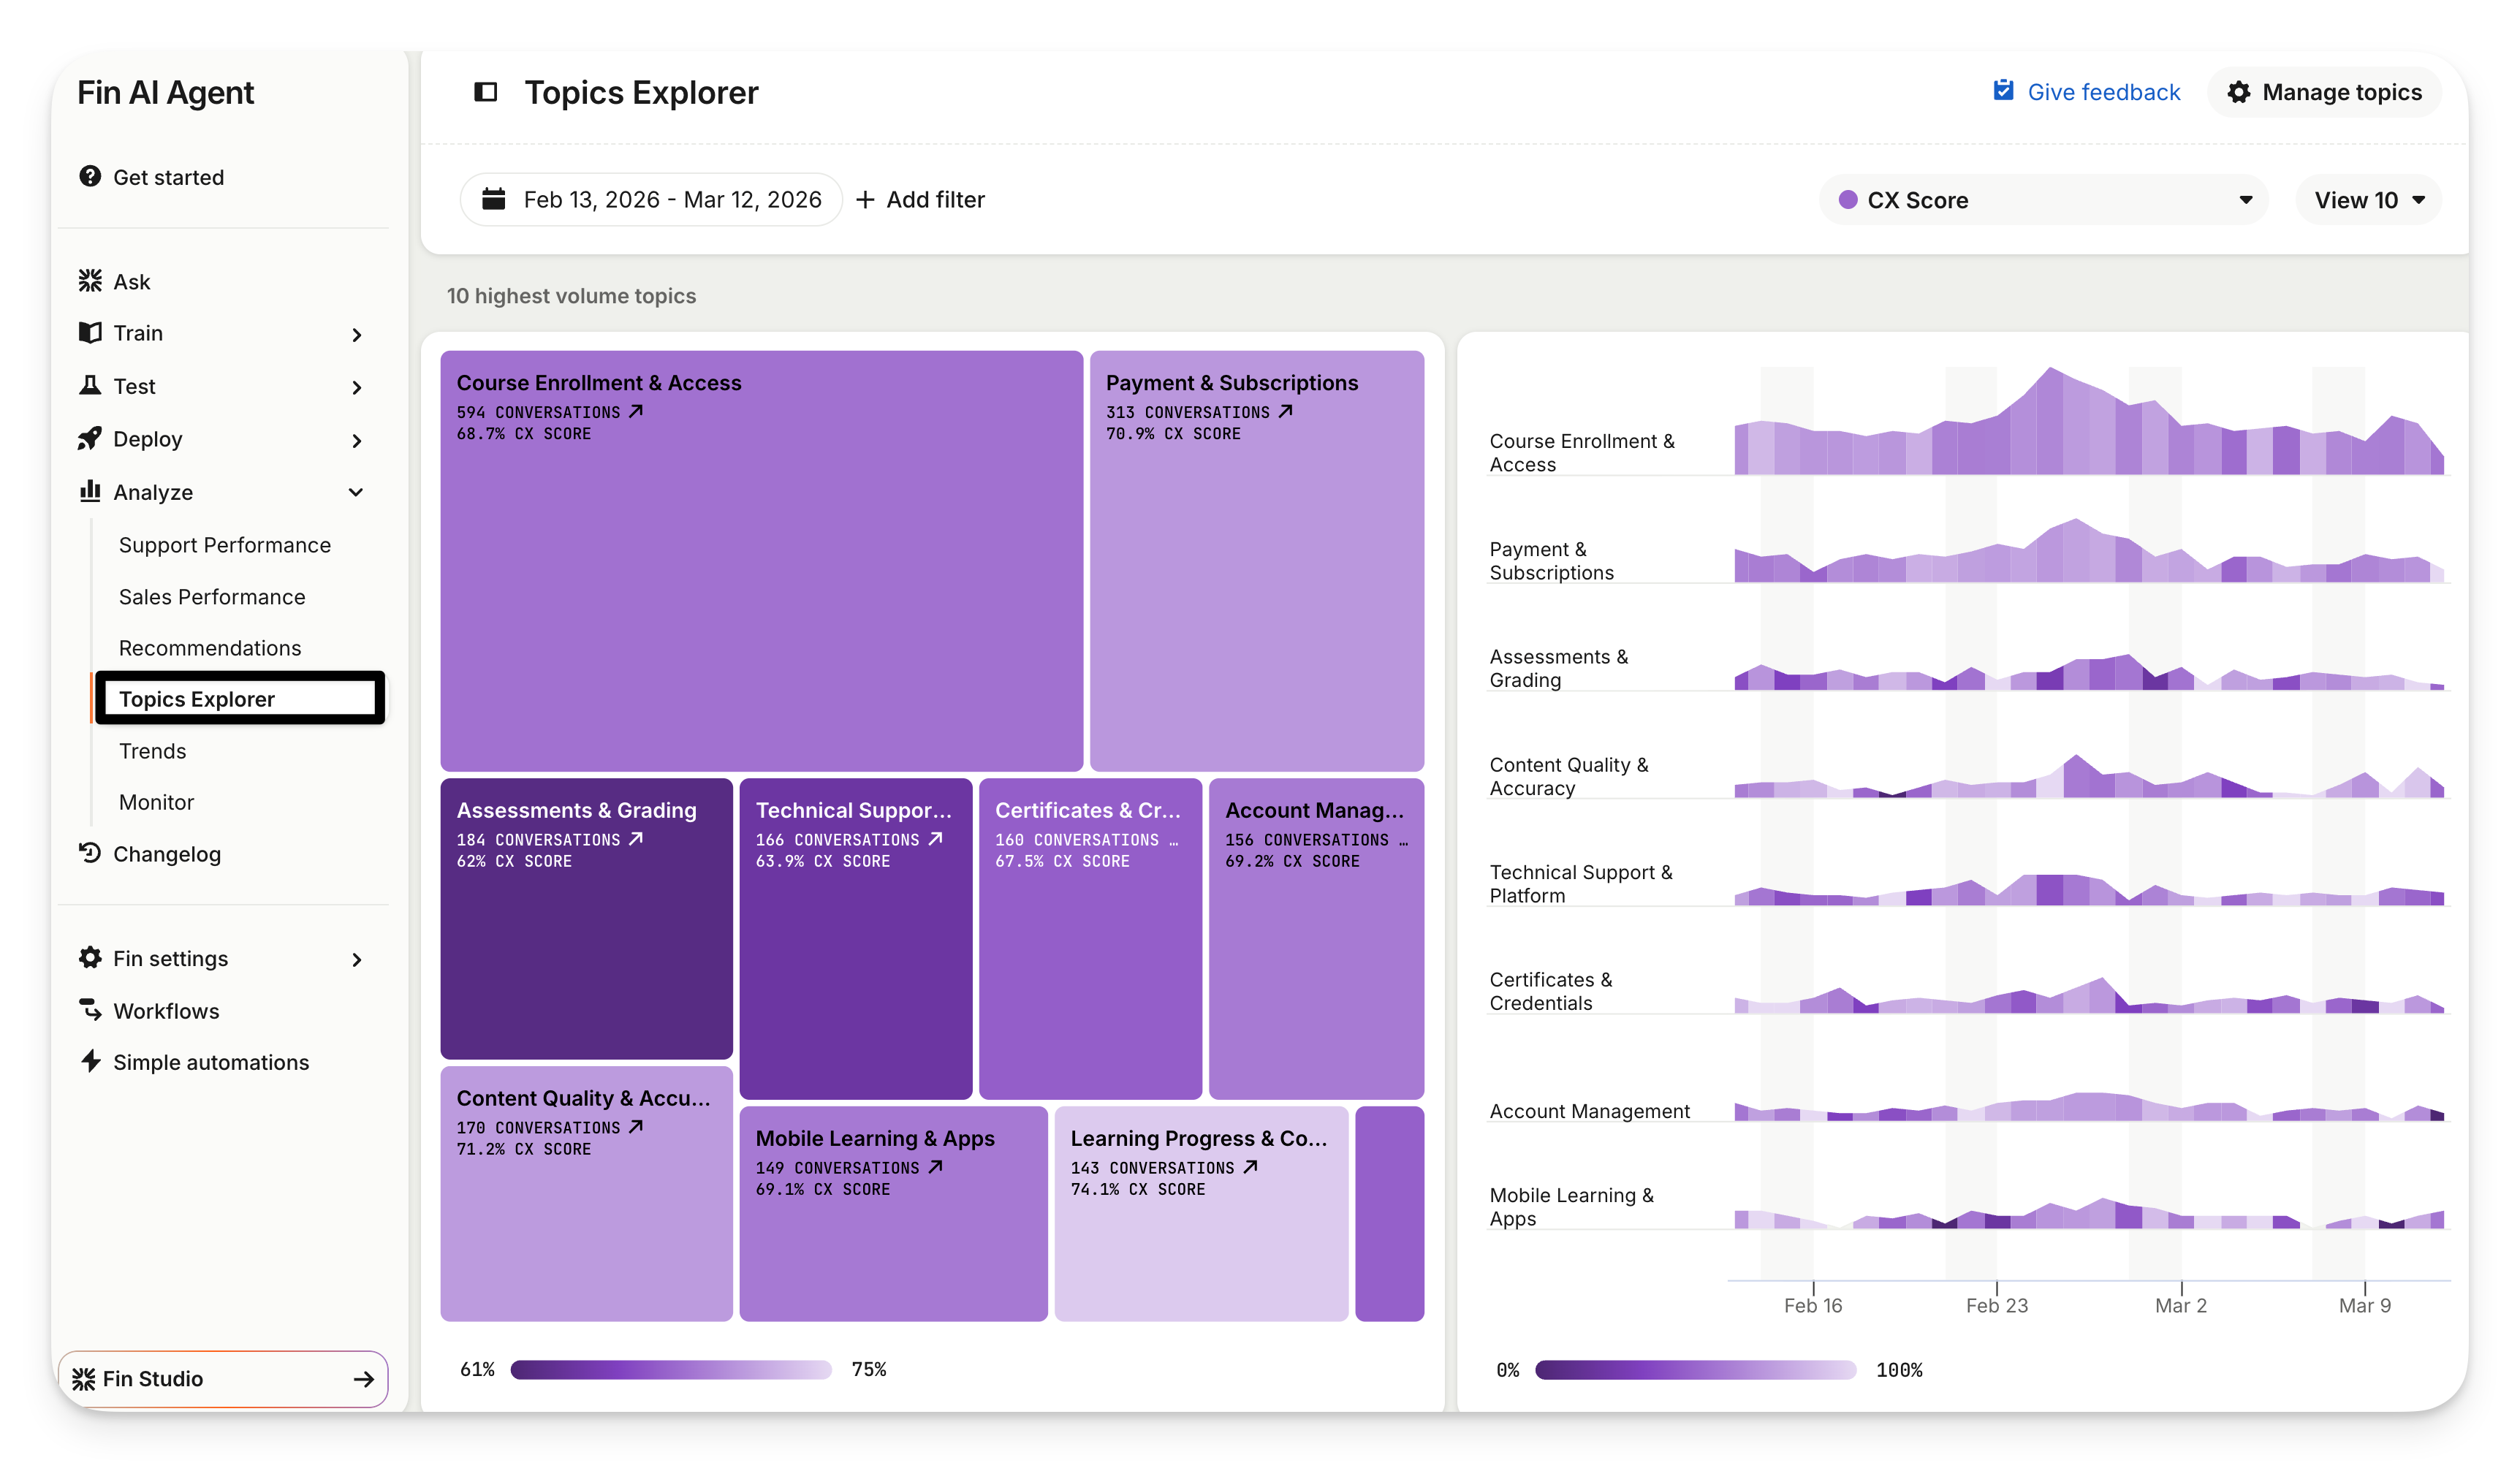Open Payment & Subscriptions conversations arrow icon
Image resolution: width=2520 pixels, height=1463 pixels.
click(x=1286, y=411)
